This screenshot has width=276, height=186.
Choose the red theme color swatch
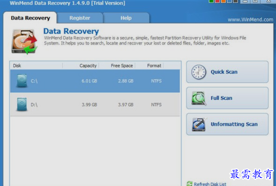[x=217, y=1]
